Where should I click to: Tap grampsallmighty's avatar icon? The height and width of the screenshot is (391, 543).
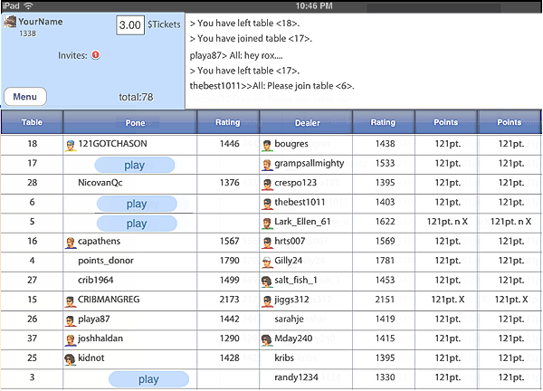[x=267, y=164]
